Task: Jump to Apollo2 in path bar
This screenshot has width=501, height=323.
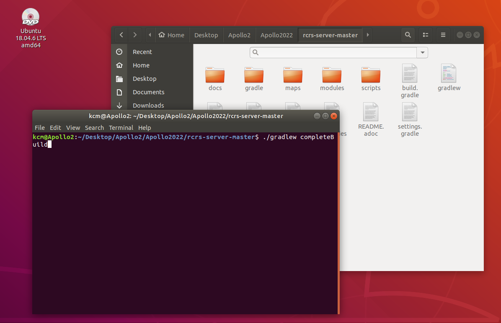Action: 239,35
